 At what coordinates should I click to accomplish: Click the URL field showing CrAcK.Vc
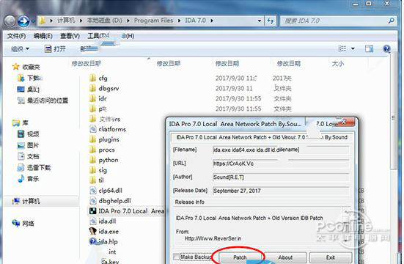click(x=281, y=164)
